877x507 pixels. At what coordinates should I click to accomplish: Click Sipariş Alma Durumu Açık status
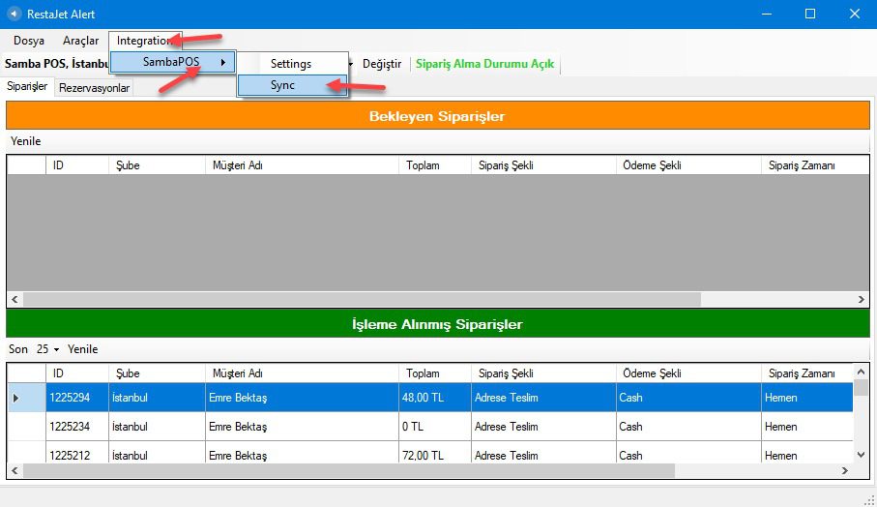(x=484, y=64)
